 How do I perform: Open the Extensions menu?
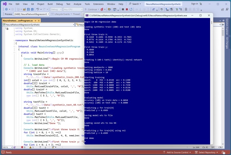coord(99,4)
